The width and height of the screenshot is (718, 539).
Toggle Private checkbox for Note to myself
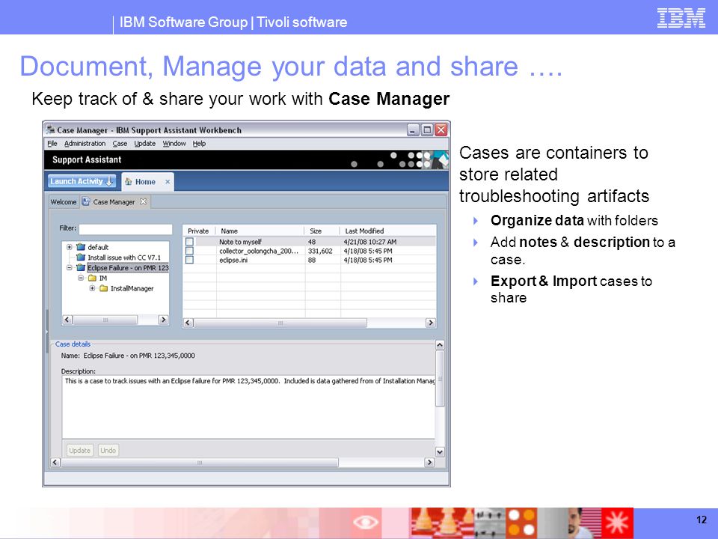tap(189, 242)
